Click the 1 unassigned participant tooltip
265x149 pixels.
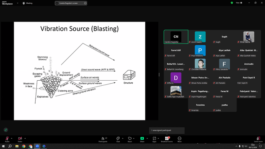(167, 130)
